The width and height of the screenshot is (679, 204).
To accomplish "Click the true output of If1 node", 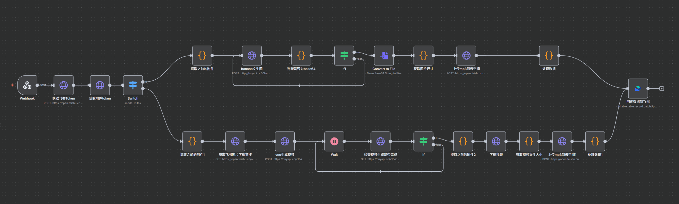I will (354, 52).
